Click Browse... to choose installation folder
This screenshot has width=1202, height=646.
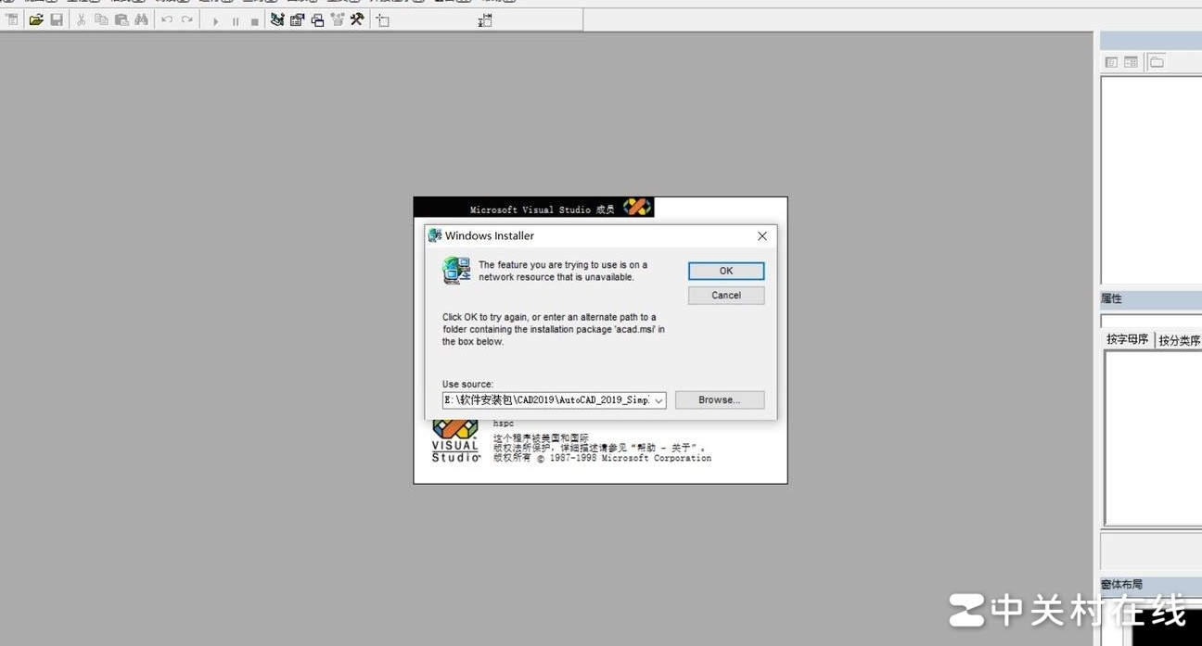tap(719, 400)
